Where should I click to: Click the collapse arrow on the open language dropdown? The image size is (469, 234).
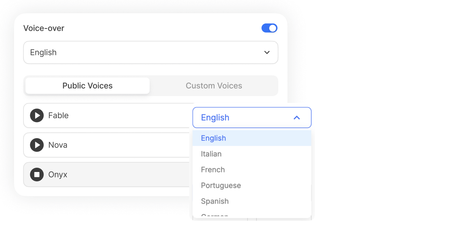(x=296, y=117)
